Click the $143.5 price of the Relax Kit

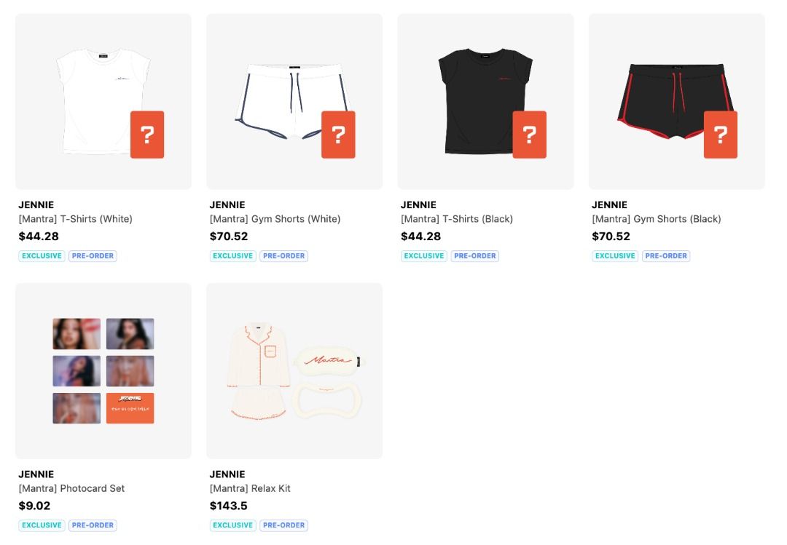click(x=228, y=506)
